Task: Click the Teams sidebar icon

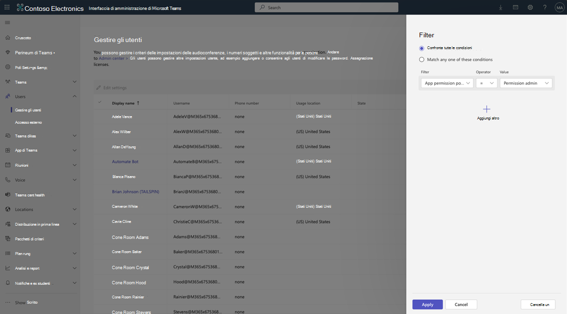Action: [8, 82]
